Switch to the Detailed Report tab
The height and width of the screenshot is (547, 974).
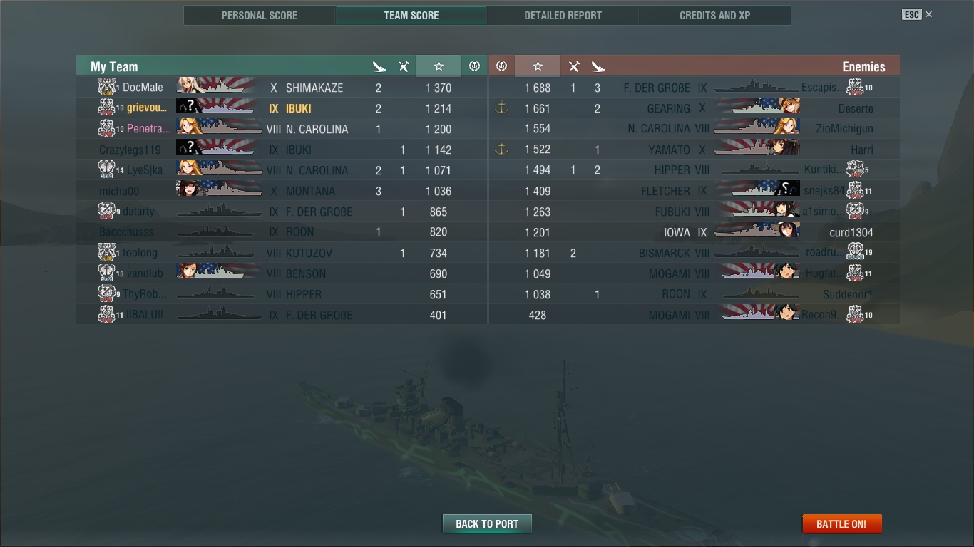563,15
